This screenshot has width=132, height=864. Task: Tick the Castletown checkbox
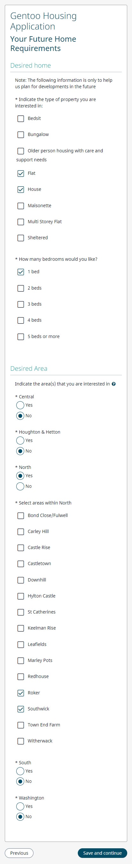tap(21, 563)
